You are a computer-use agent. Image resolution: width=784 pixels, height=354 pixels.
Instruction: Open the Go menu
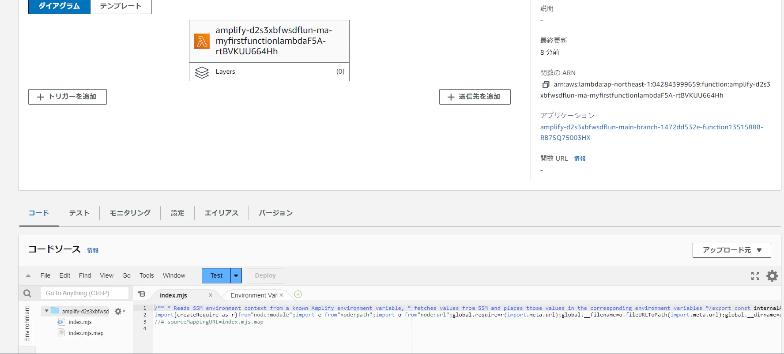click(126, 275)
